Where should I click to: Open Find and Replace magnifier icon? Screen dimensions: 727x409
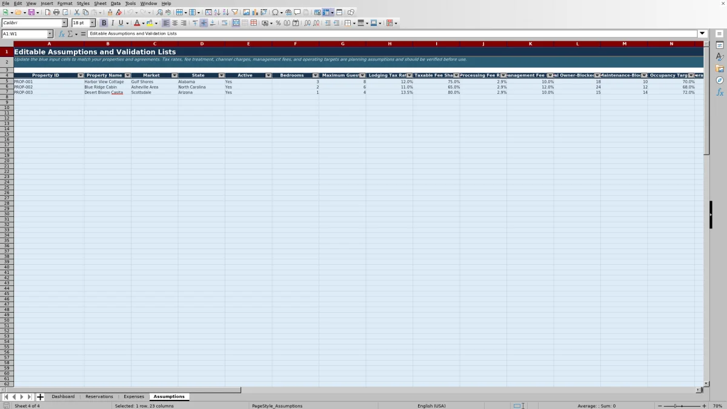point(159,12)
